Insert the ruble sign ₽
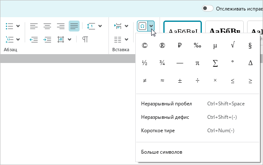This screenshot has width=263, height=165. pos(180,45)
